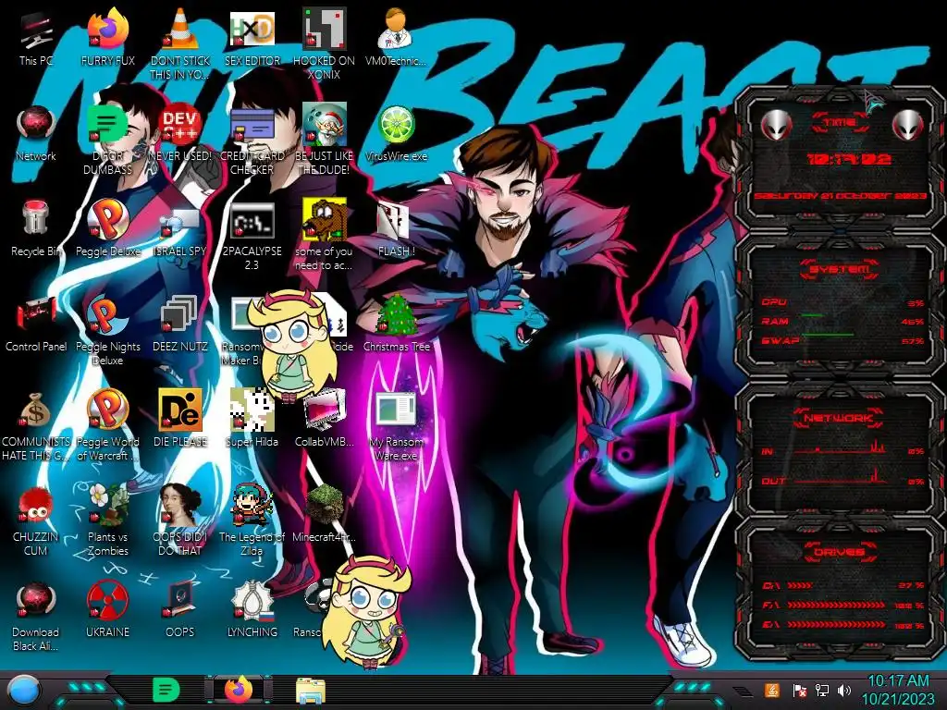Click the DRIVES widget header
The image size is (947, 710).
(x=840, y=552)
